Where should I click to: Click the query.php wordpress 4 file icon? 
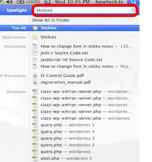tap(35, 132)
